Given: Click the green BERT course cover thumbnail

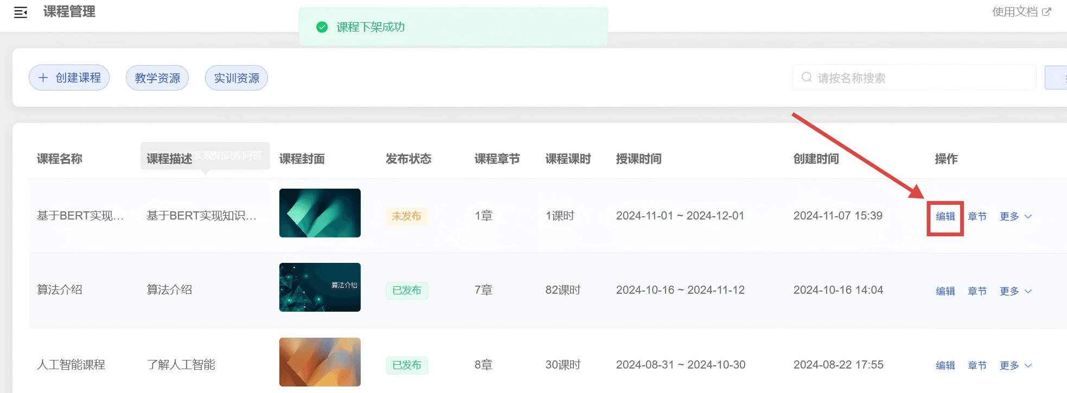Looking at the screenshot, I should (320, 213).
